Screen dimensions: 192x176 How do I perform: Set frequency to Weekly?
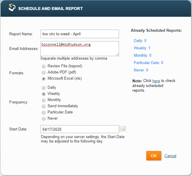(x=44, y=94)
